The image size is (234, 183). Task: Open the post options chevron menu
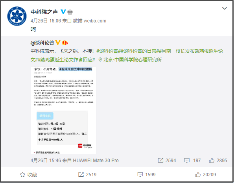225,8
